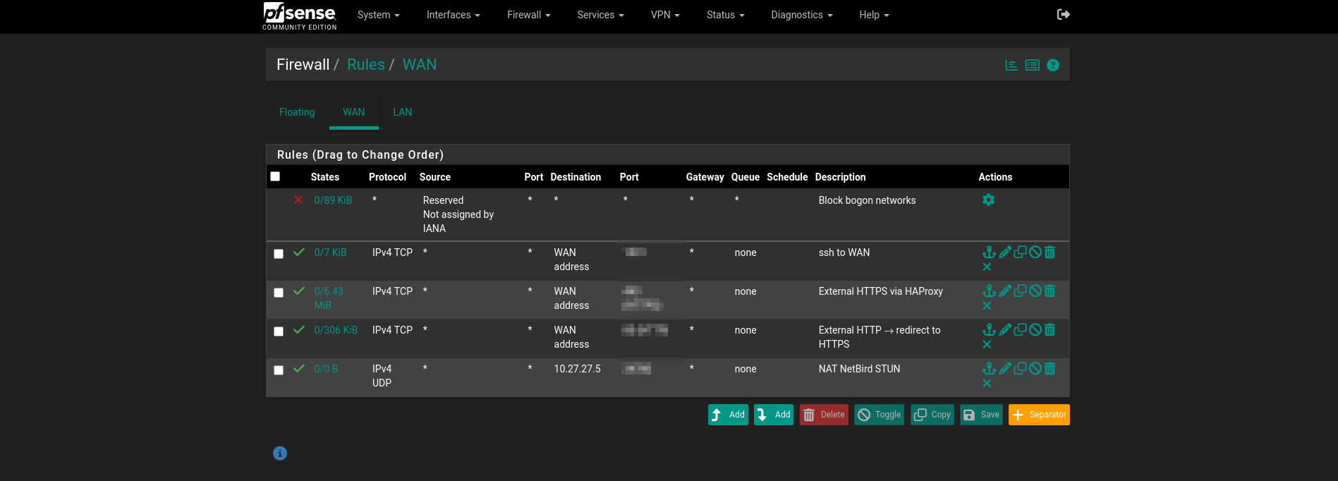Open the Services dropdown menu

pyautogui.click(x=600, y=15)
